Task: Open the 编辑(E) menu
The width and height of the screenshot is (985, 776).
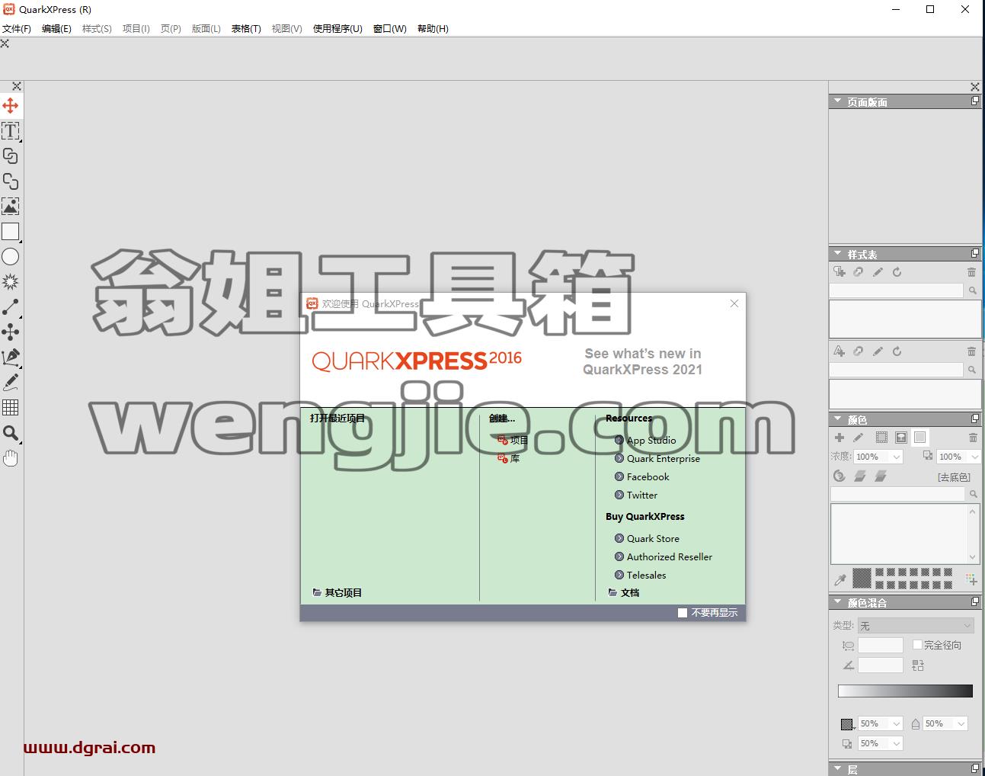Action: point(56,29)
